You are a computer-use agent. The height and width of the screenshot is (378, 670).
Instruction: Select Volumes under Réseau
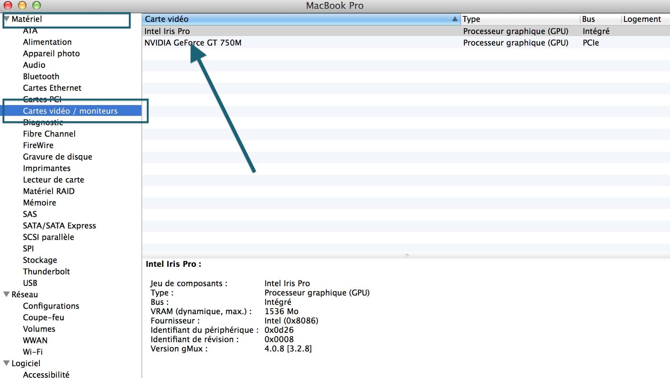click(x=39, y=329)
